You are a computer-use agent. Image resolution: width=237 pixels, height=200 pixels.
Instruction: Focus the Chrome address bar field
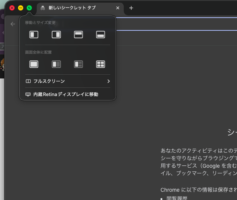[x=177, y=24]
